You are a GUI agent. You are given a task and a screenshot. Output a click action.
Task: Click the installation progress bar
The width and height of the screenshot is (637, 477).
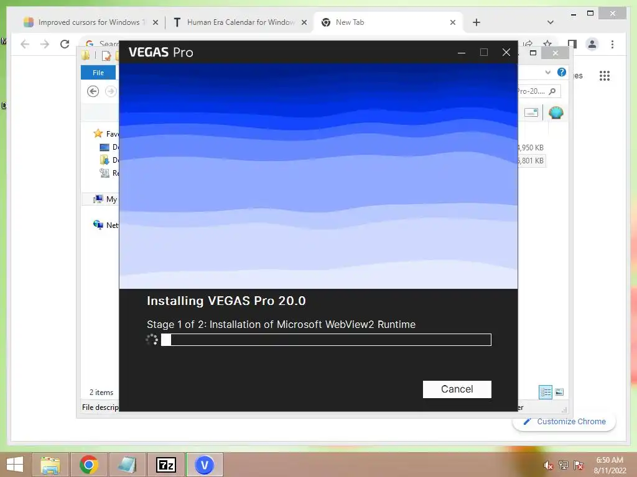coord(326,340)
